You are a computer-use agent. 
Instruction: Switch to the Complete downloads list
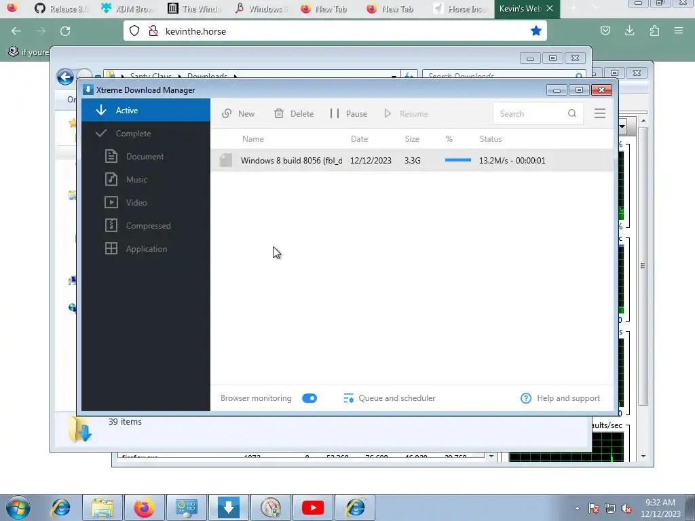145,134
